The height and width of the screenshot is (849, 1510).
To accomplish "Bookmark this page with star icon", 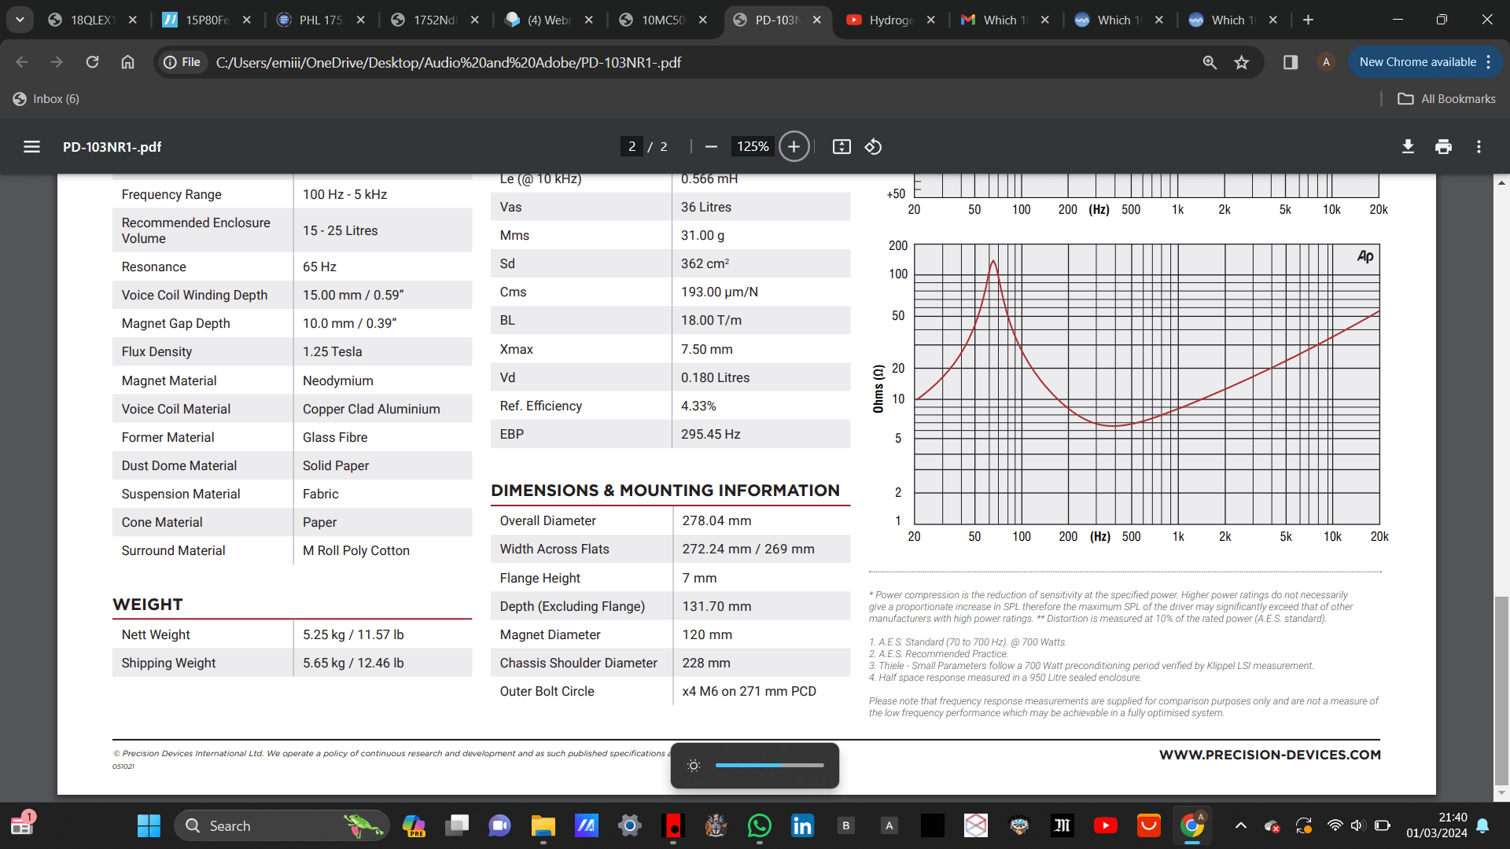I will pyautogui.click(x=1242, y=62).
